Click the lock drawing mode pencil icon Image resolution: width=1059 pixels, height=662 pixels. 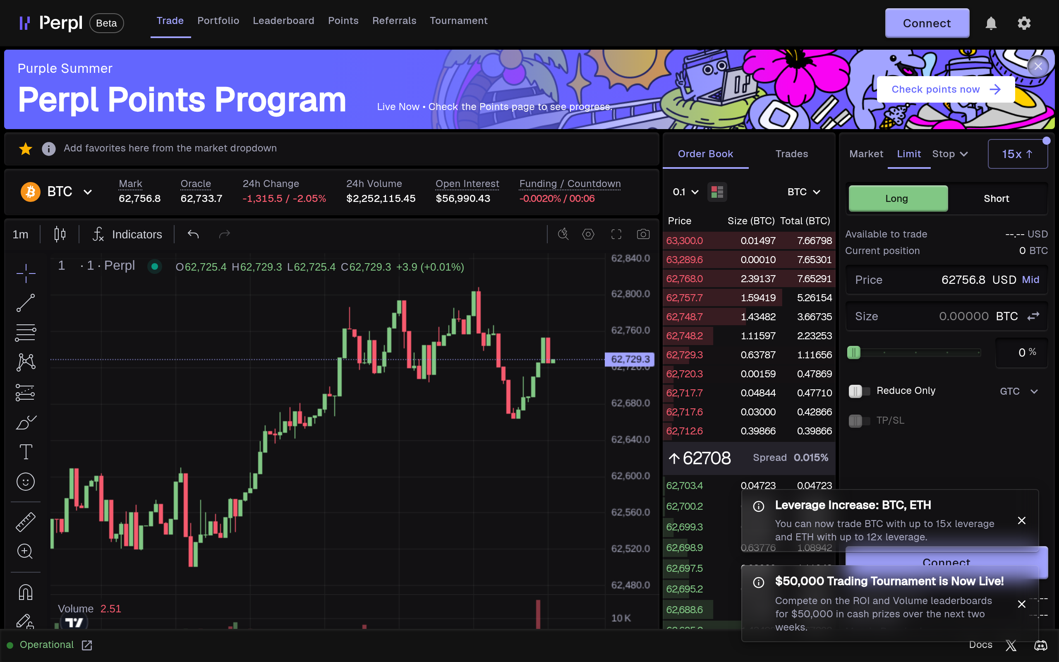coord(25,621)
